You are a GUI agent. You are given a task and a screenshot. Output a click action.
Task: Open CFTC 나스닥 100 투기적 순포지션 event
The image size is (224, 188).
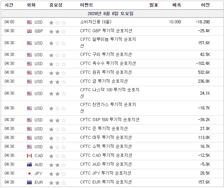(x=109, y=93)
